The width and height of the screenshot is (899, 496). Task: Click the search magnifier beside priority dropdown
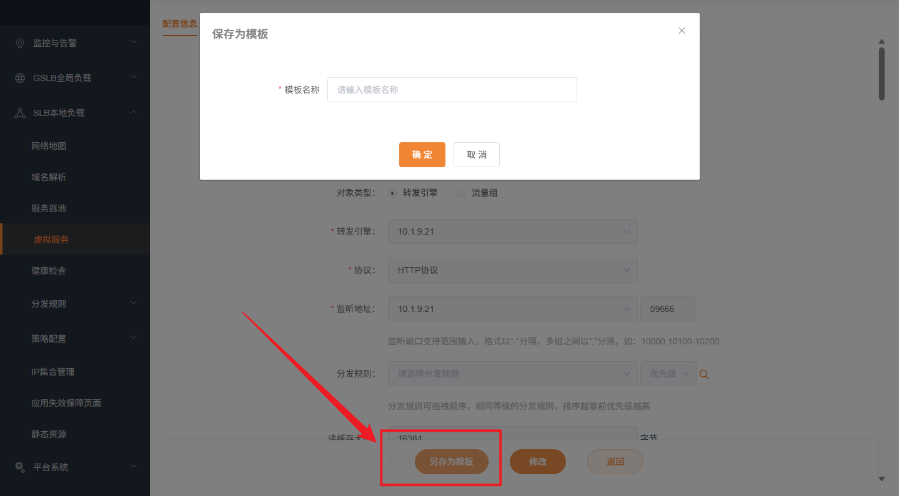[x=704, y=374]
